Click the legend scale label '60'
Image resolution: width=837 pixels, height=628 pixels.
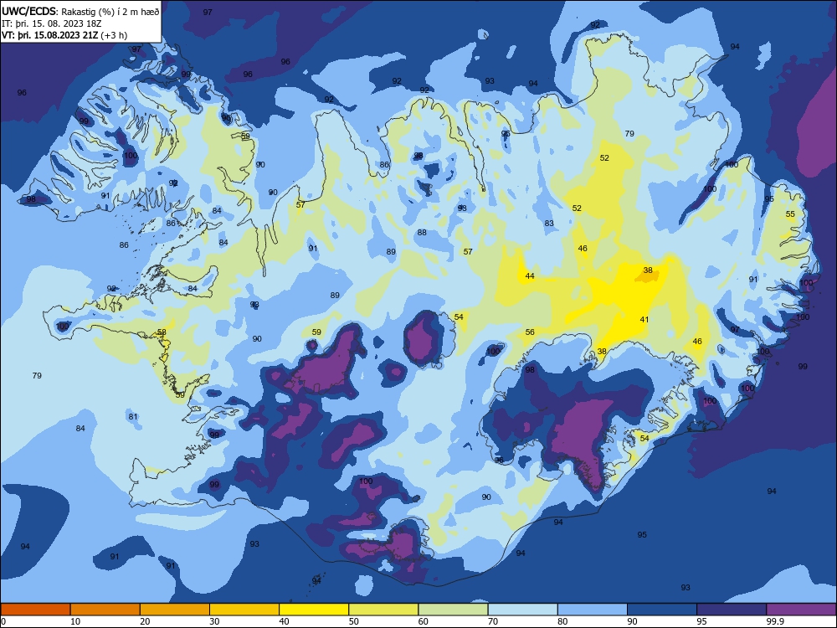(x=424, y=621)
